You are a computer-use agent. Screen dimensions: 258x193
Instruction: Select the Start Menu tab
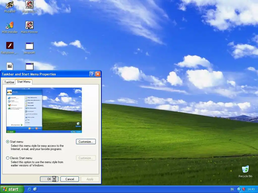coord(24,82)
